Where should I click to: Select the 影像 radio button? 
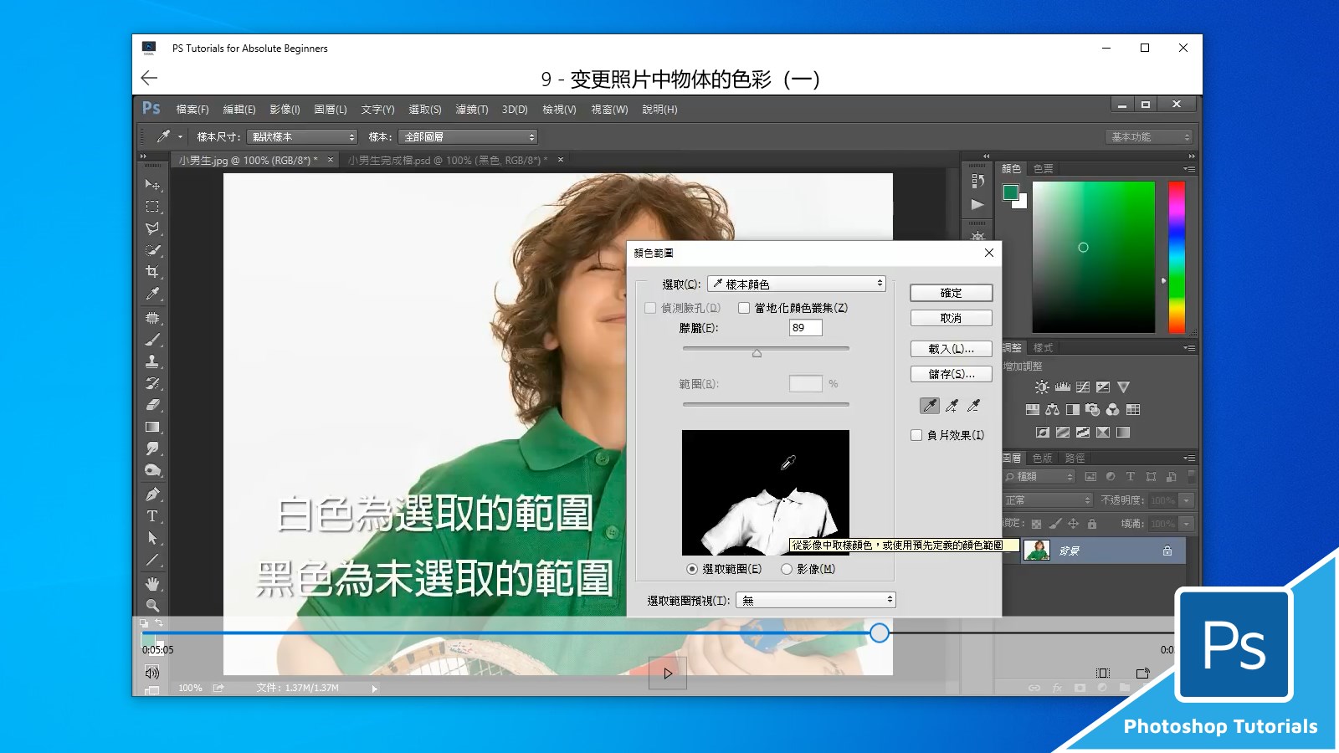[787, 569]
